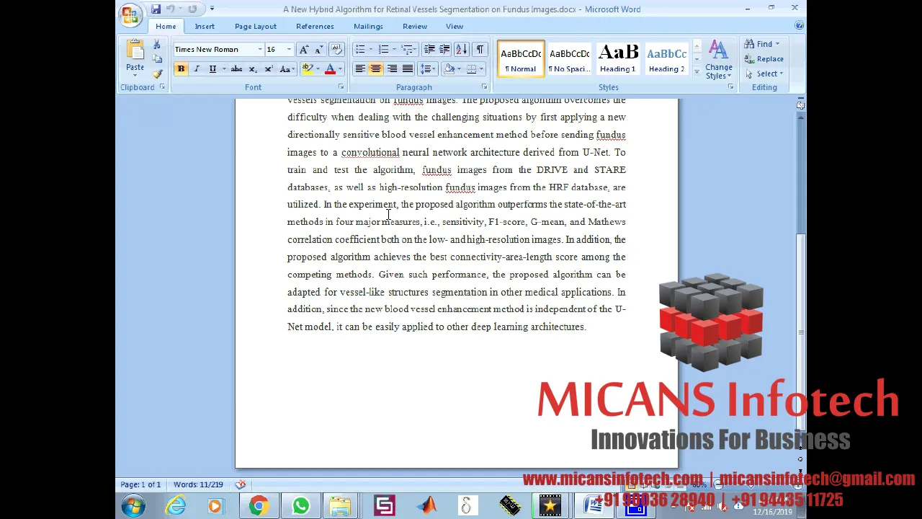Apply the No Spacing style

click(569, 58)
